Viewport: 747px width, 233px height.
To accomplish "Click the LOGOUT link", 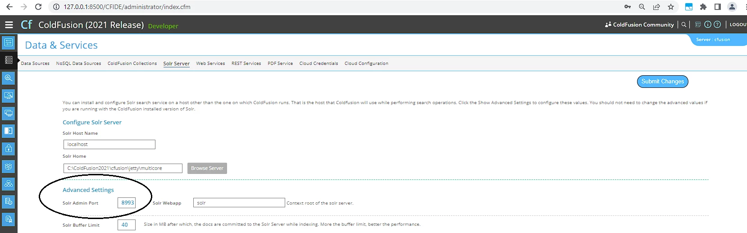I will click(738, 25).
